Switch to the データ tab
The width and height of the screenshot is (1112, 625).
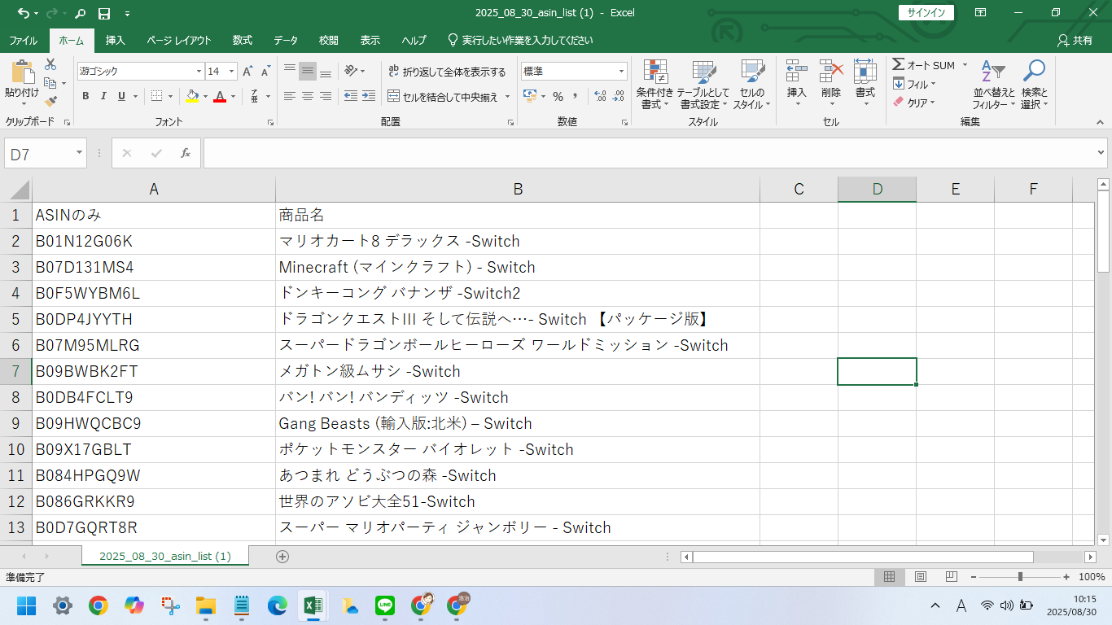pos(286,40)
